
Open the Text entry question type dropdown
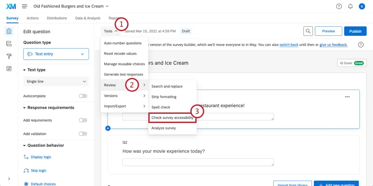coord(56,54)
